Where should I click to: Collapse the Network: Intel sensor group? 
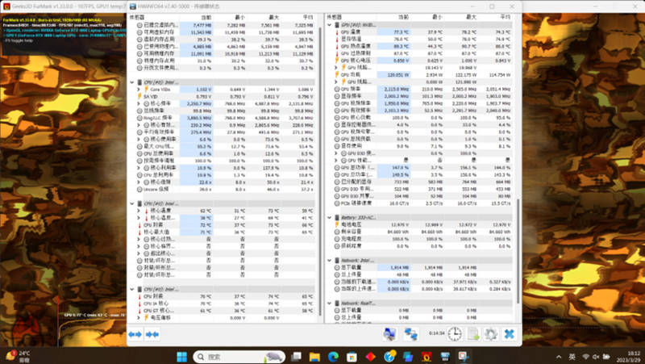pos(329,260)
